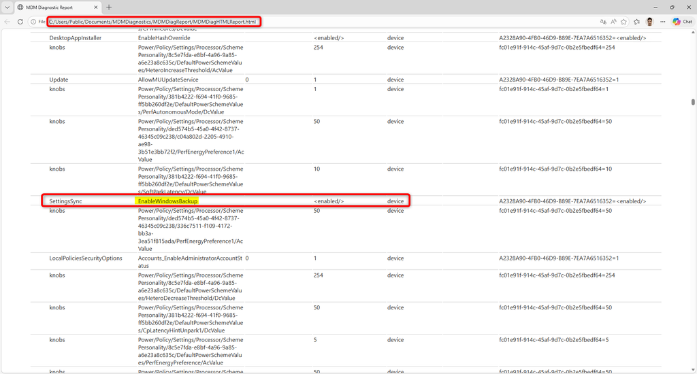Refresh the current page
This screenshot has height=374, width=697.
pyautogui.click(x=20, y=21)
